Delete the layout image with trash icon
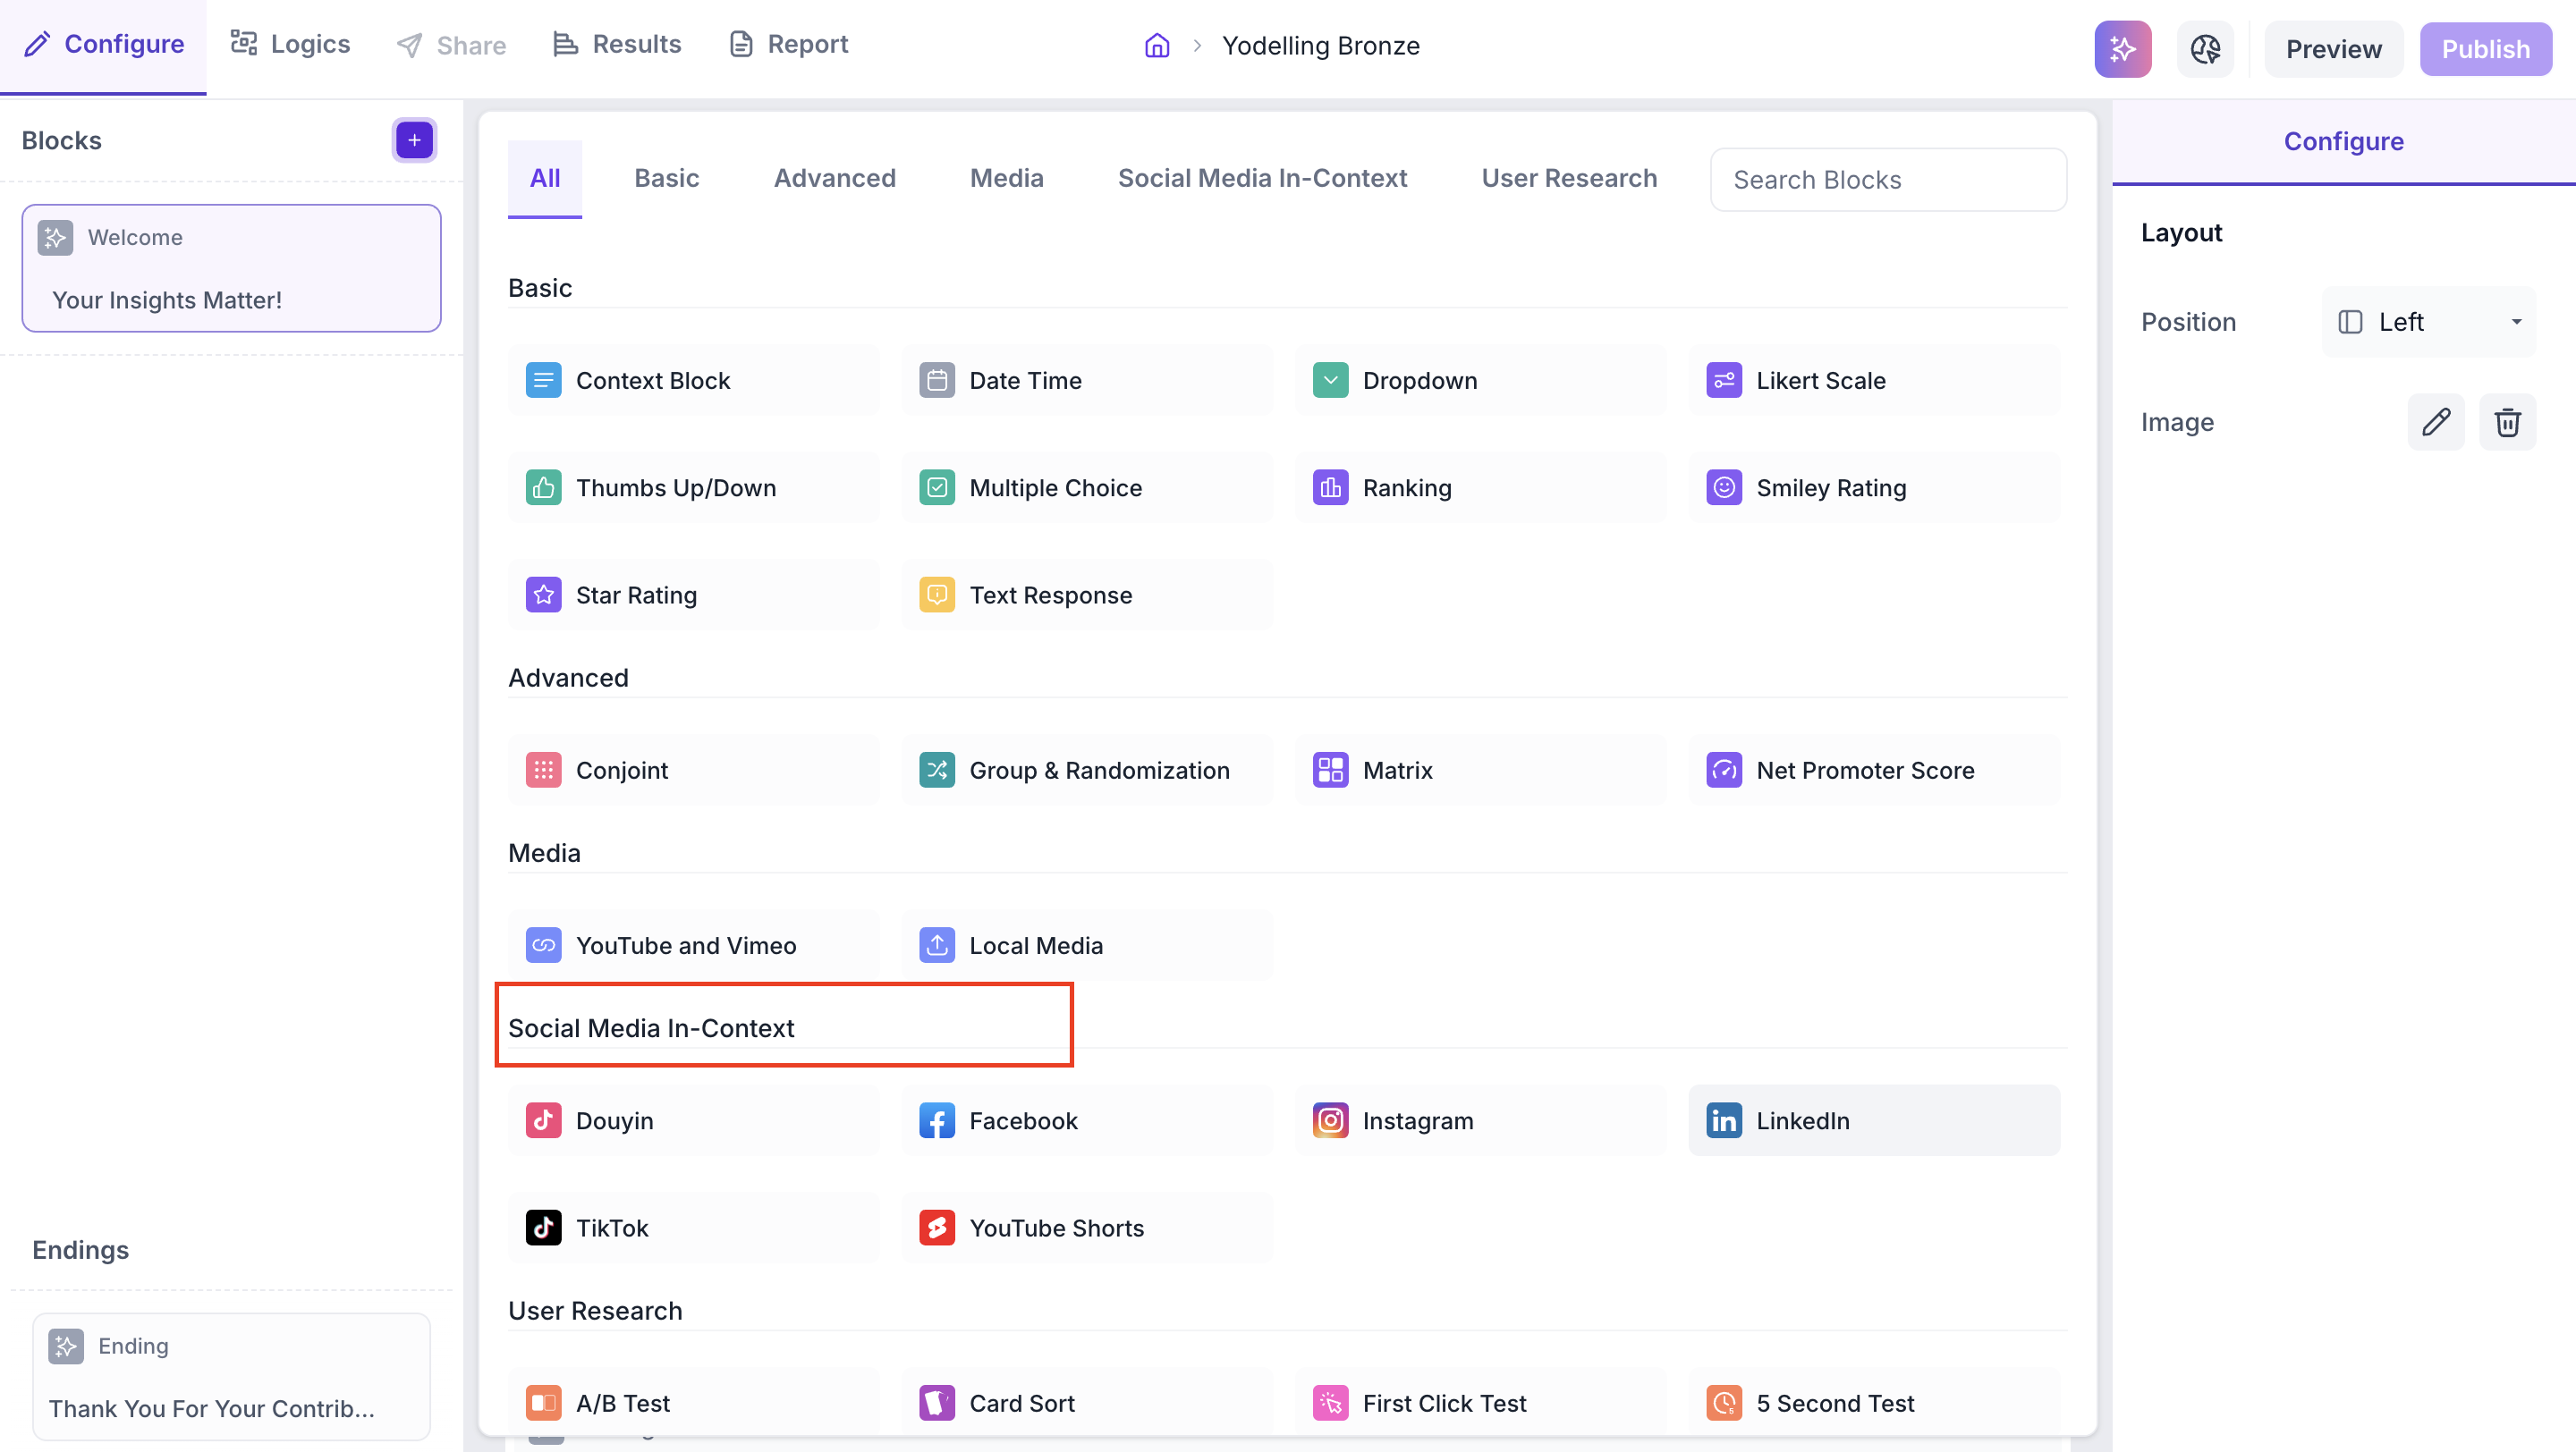 pos(2506,422)
